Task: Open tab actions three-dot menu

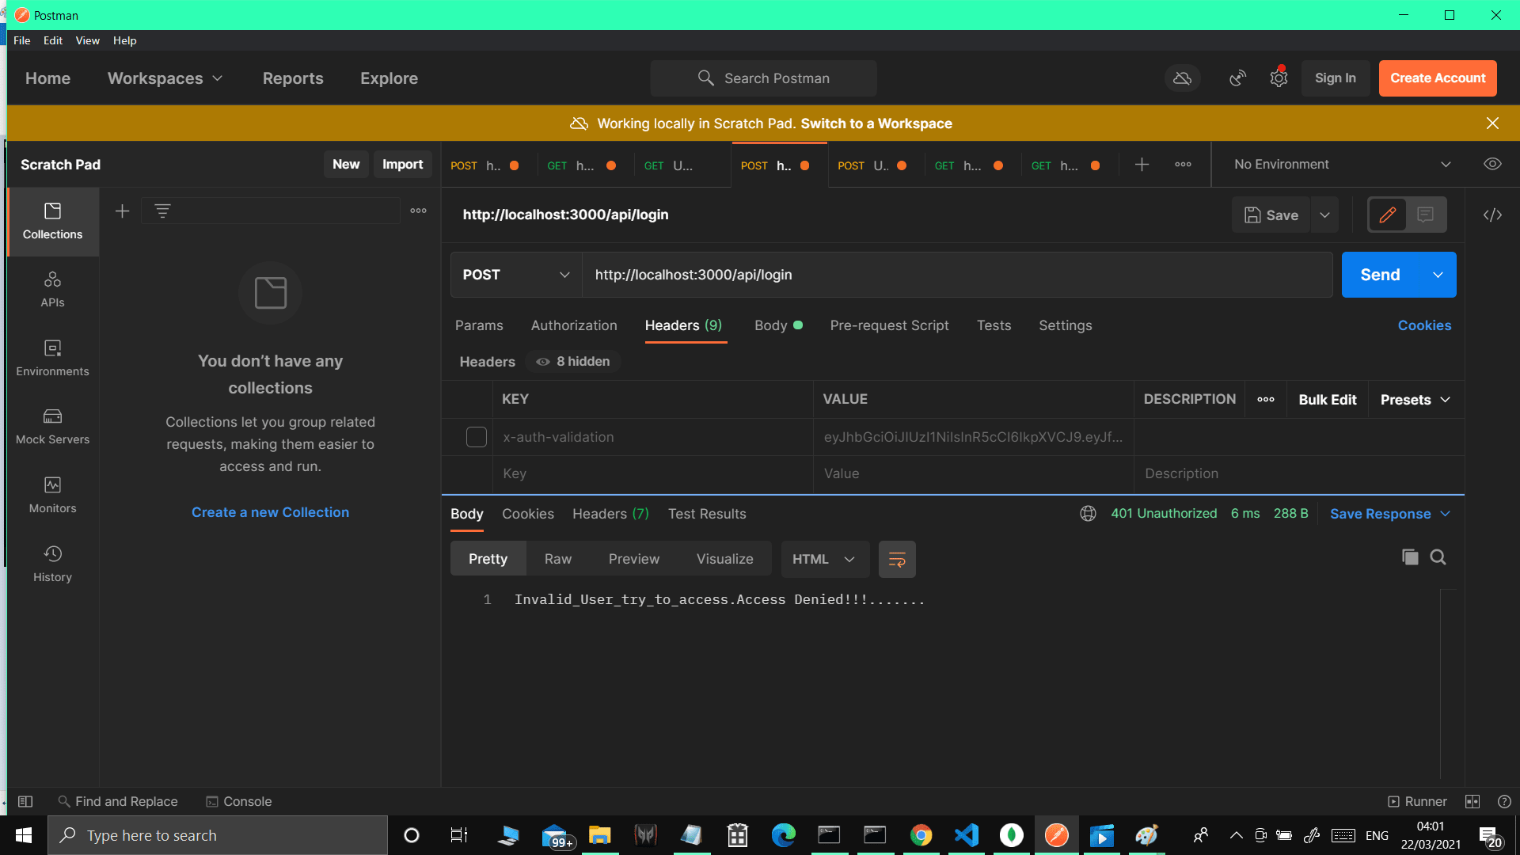Action: tap(1183, 165)
